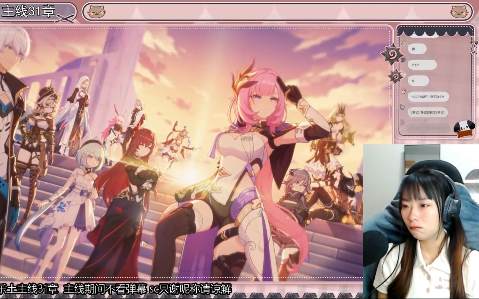Click the smaller lower swirl star badge
The height and width of the screenshot is (299, 479).
click(x=396, y=76)
